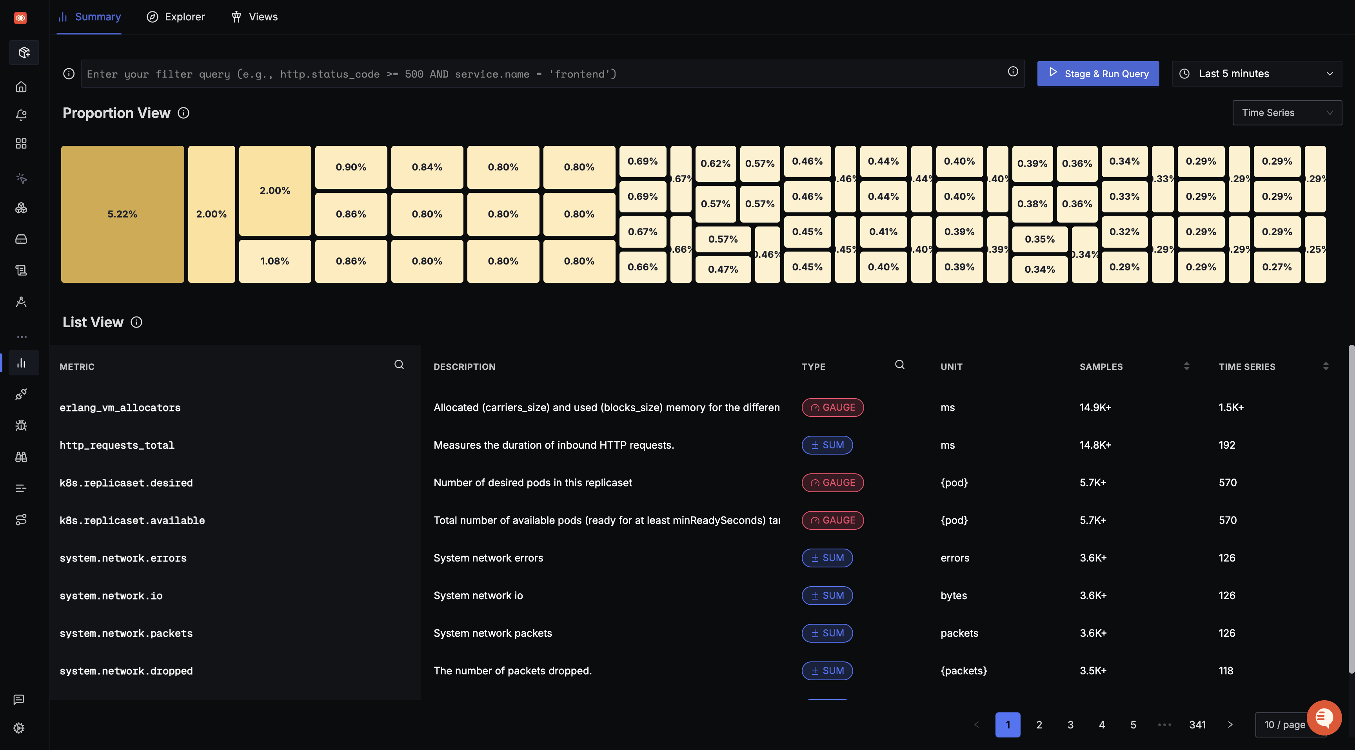Sort by TIME SERIES column arrows

point(1326,366)
